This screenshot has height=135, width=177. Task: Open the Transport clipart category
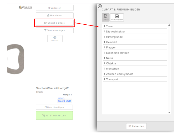click(112, 79)
